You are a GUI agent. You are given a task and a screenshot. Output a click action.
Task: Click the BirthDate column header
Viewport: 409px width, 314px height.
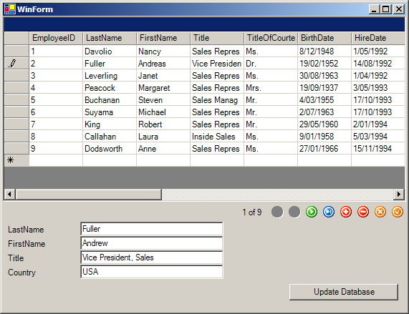click(x=324, y=38)
